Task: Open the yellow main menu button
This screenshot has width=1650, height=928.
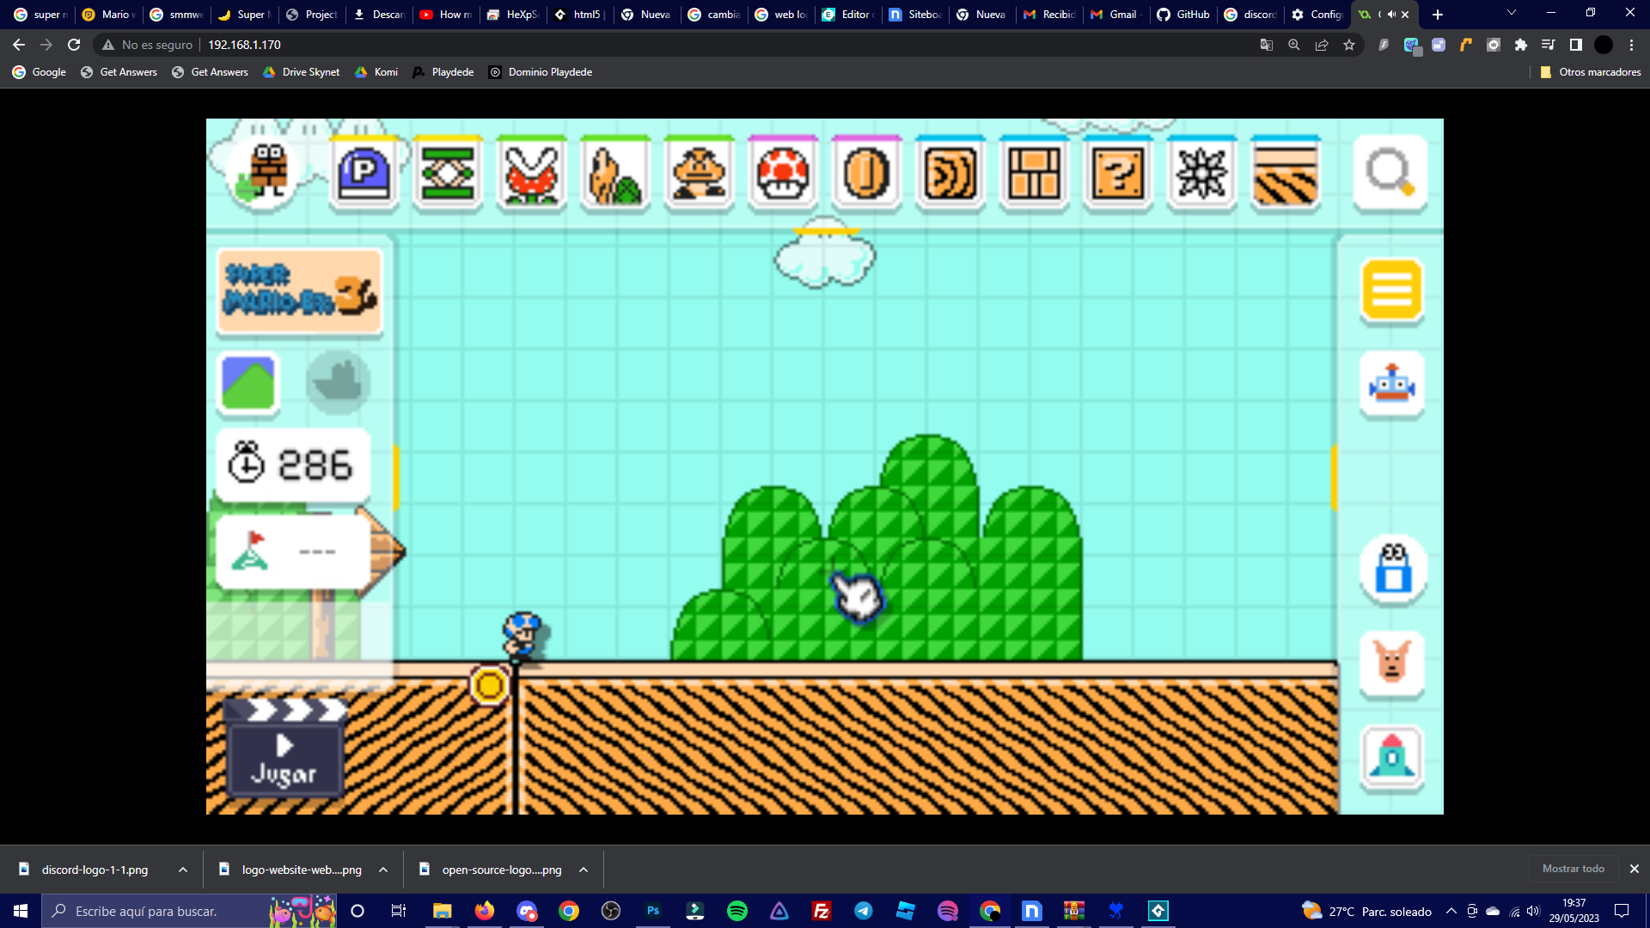Action: [x=1391, y=290]
